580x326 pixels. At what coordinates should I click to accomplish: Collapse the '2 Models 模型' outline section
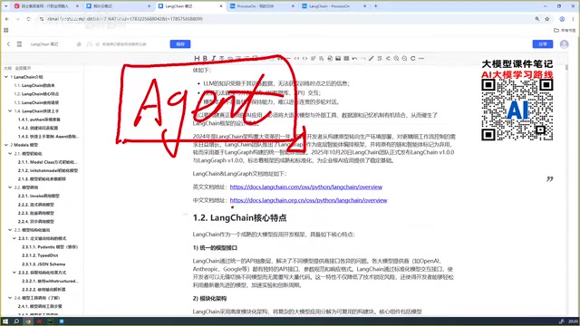click(x=6, y=145)
